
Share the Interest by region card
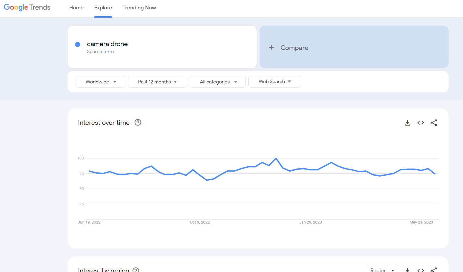(x=434, y=270)
